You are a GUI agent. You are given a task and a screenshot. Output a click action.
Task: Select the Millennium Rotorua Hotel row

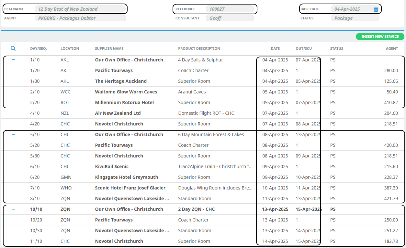tap(124, 102)
